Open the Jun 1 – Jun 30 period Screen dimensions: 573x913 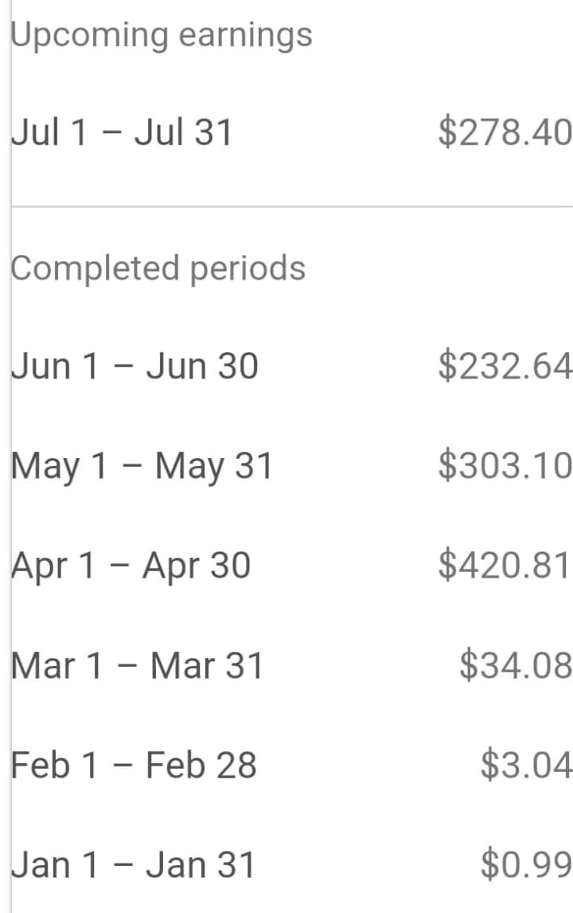click(134, 366)
